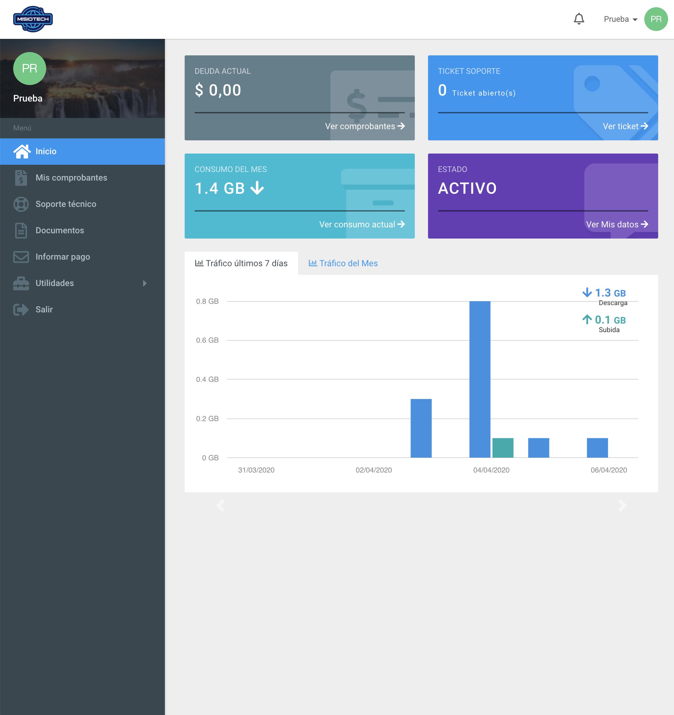Click the invoice icon for Mis comprobantes
Image resolution: width=674 pixels, height=715 pixels.
point(21,178)
